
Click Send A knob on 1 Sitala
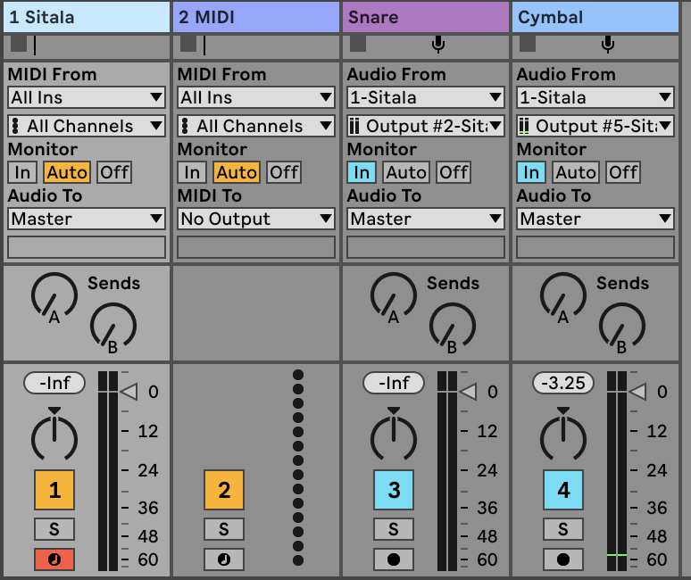point(54,295)
